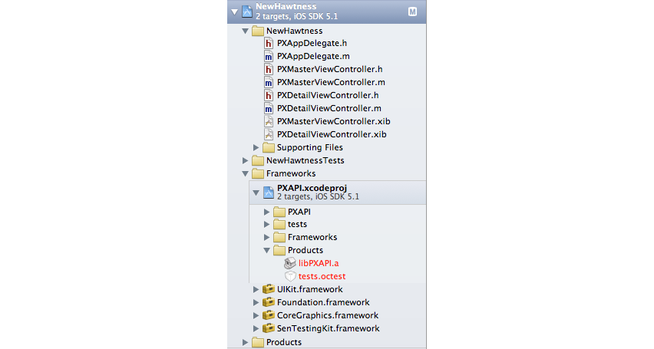This screenshot has width=654, height=349.
Task: Collapse the top-level Frameworks group
Action: (x=246, y=173)
